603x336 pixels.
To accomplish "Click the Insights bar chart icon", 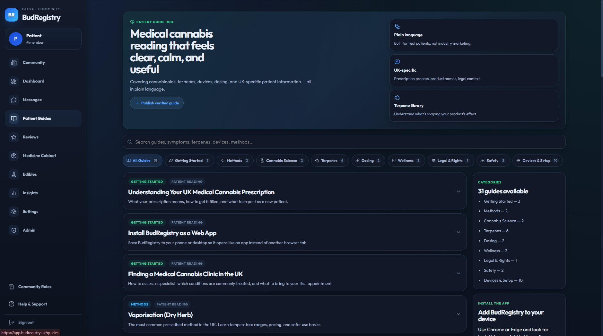I will pos(14,193).
